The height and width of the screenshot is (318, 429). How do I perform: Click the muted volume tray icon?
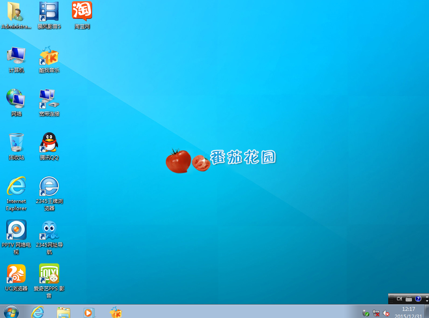[386, 313]
